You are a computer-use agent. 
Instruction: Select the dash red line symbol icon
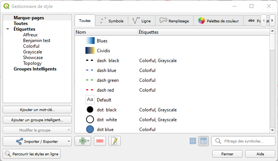(x=90, y=90)
